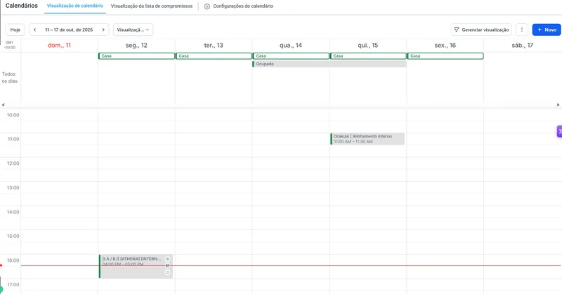Open Configurações do calendário tab
Image resolution: width=562 pixels, height=294 pixels.
pos(239,6)
